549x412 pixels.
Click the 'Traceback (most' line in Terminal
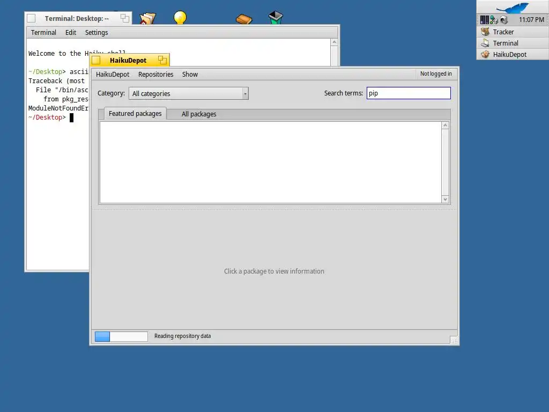(x=56, y=81)
